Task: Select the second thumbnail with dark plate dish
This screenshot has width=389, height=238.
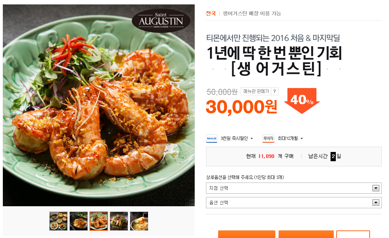Action: point(79,221)
